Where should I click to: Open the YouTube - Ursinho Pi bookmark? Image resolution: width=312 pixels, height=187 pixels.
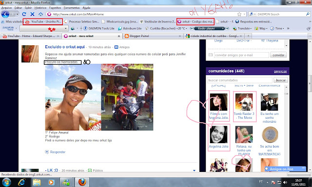point(43,21)
